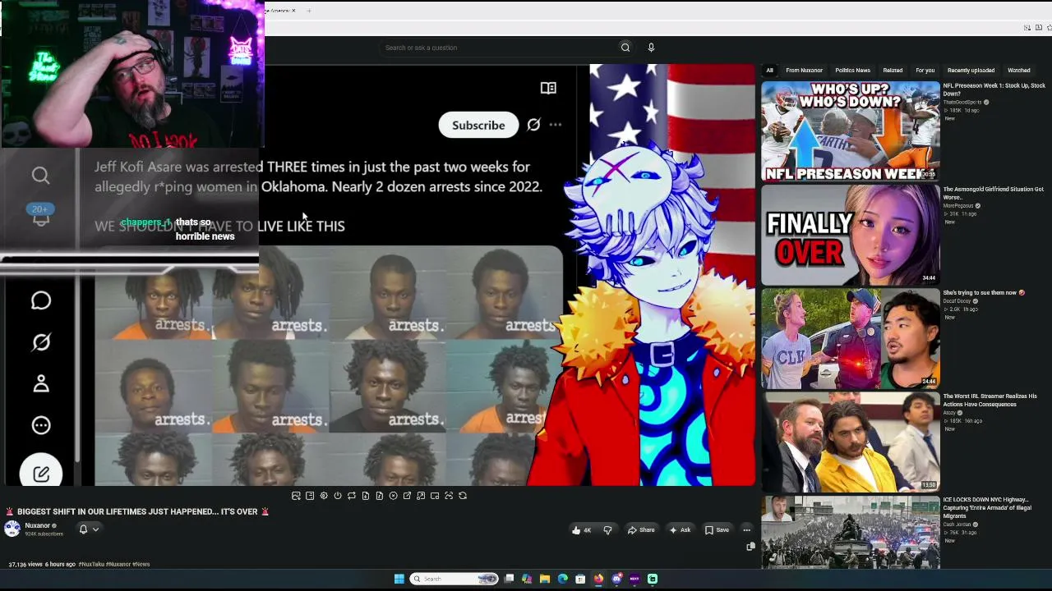
Task: Select the Watched filter chip
Action: click(1019, 71)
